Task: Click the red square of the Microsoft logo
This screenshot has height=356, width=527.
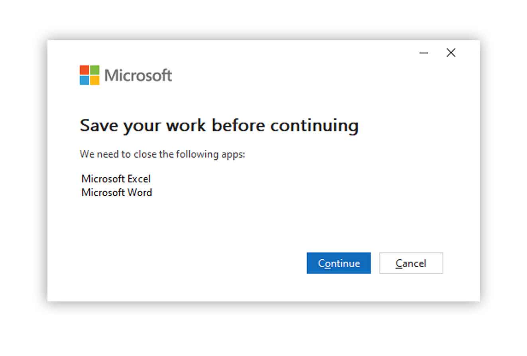Action: tap(84, 70)
